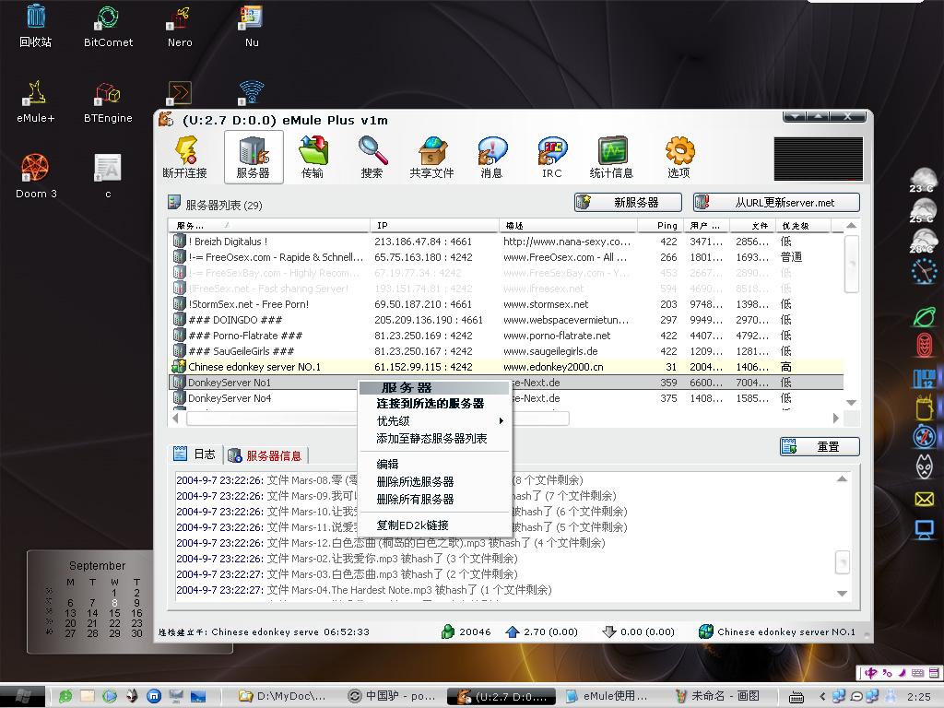Choose Copy ED2k link (复制ED2k链接)
The width and height of the screenshot is (944, 708).
412,525
